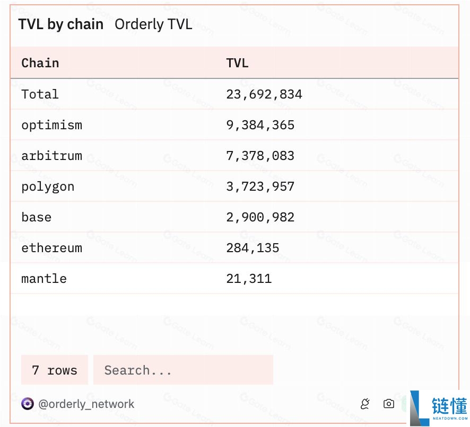This screenshot has height=427, width=470.
Task: Sort by the Chain column header
Action: tap(40, 63)
